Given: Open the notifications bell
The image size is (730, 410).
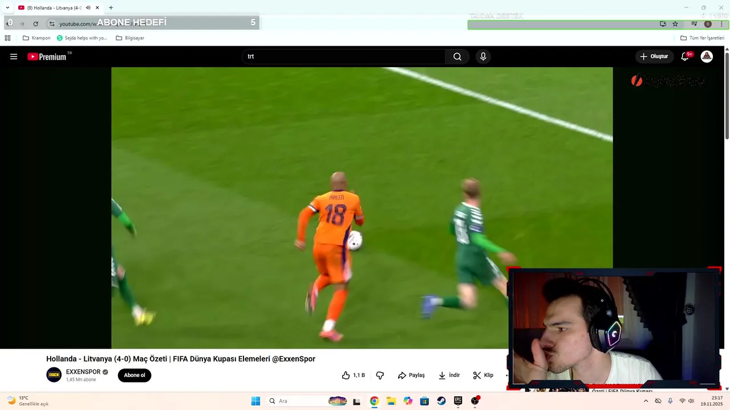Looking at the screenshot, I should [686, 56].
